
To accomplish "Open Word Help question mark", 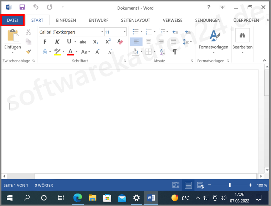I will pos(209,7).
